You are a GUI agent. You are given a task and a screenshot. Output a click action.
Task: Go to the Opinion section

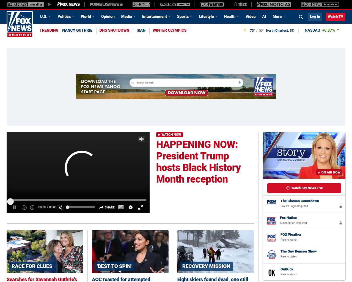pos(108,17)
